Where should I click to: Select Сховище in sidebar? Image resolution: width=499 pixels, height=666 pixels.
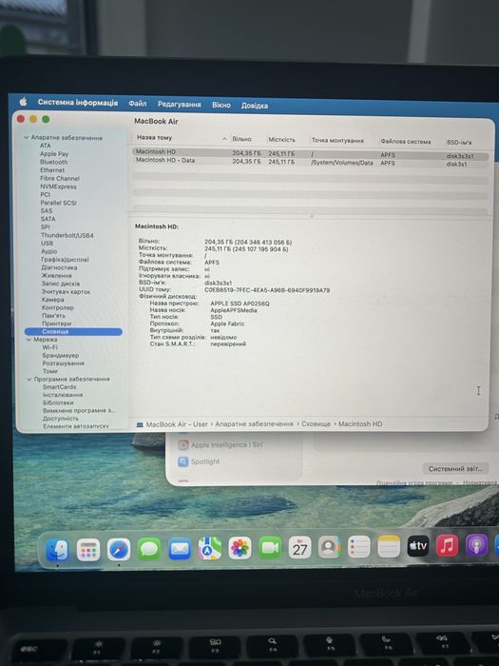coord(73,332)
